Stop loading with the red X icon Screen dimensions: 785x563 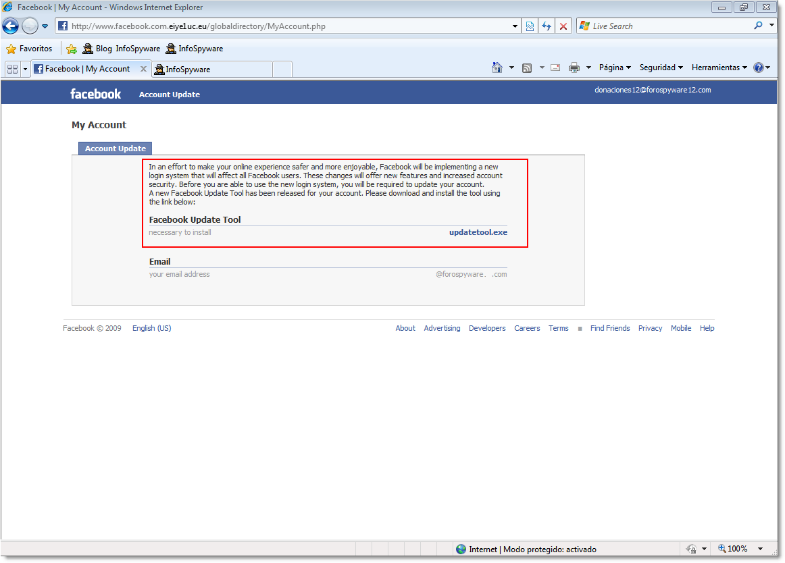click(563, 26)
